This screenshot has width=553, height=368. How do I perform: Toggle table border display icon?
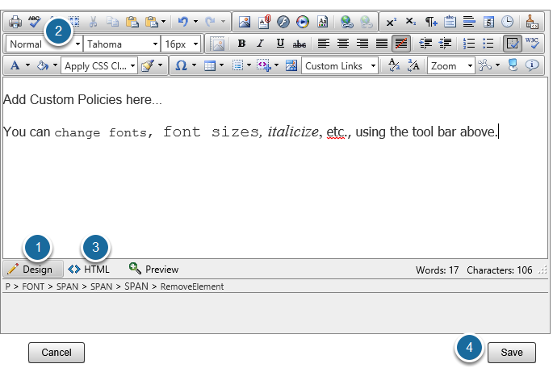[x=513, y=44]
